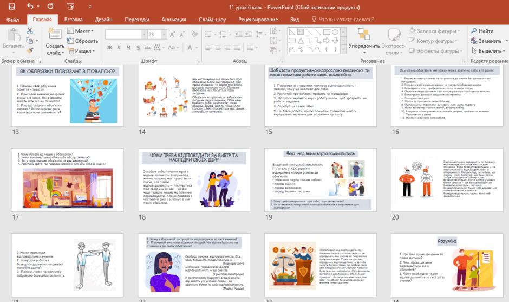The width and height of the screenshot is (509, 302).
Task: Open the Выделить select dropdown
Action: click(x=488, y=51)
